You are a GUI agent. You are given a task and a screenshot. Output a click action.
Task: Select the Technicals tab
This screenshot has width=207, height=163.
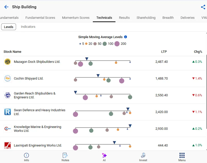(x=104, y=18)
